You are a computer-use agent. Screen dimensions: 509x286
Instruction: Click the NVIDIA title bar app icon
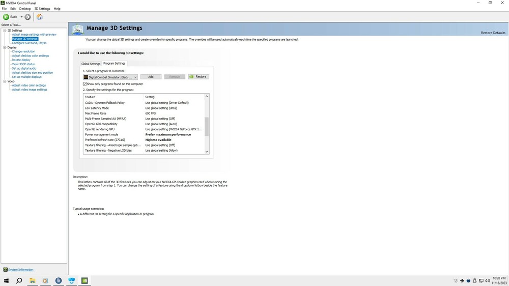pyautogui.click(x=3, y=3)
